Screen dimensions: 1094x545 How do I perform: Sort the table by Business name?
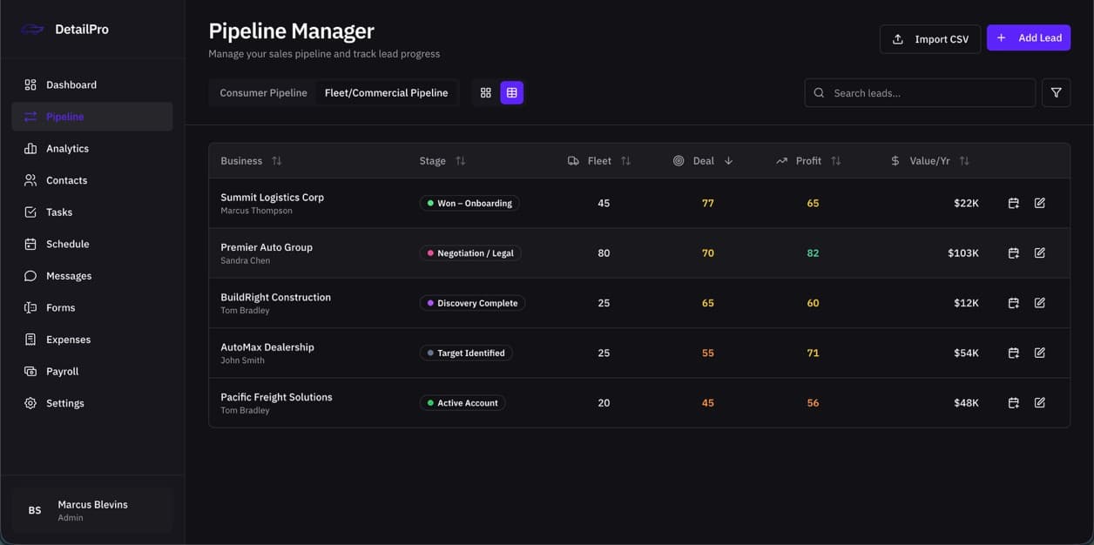coord(276,160)
